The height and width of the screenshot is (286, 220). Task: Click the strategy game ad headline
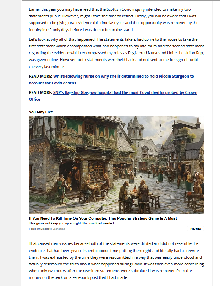(x=103, y=218)
